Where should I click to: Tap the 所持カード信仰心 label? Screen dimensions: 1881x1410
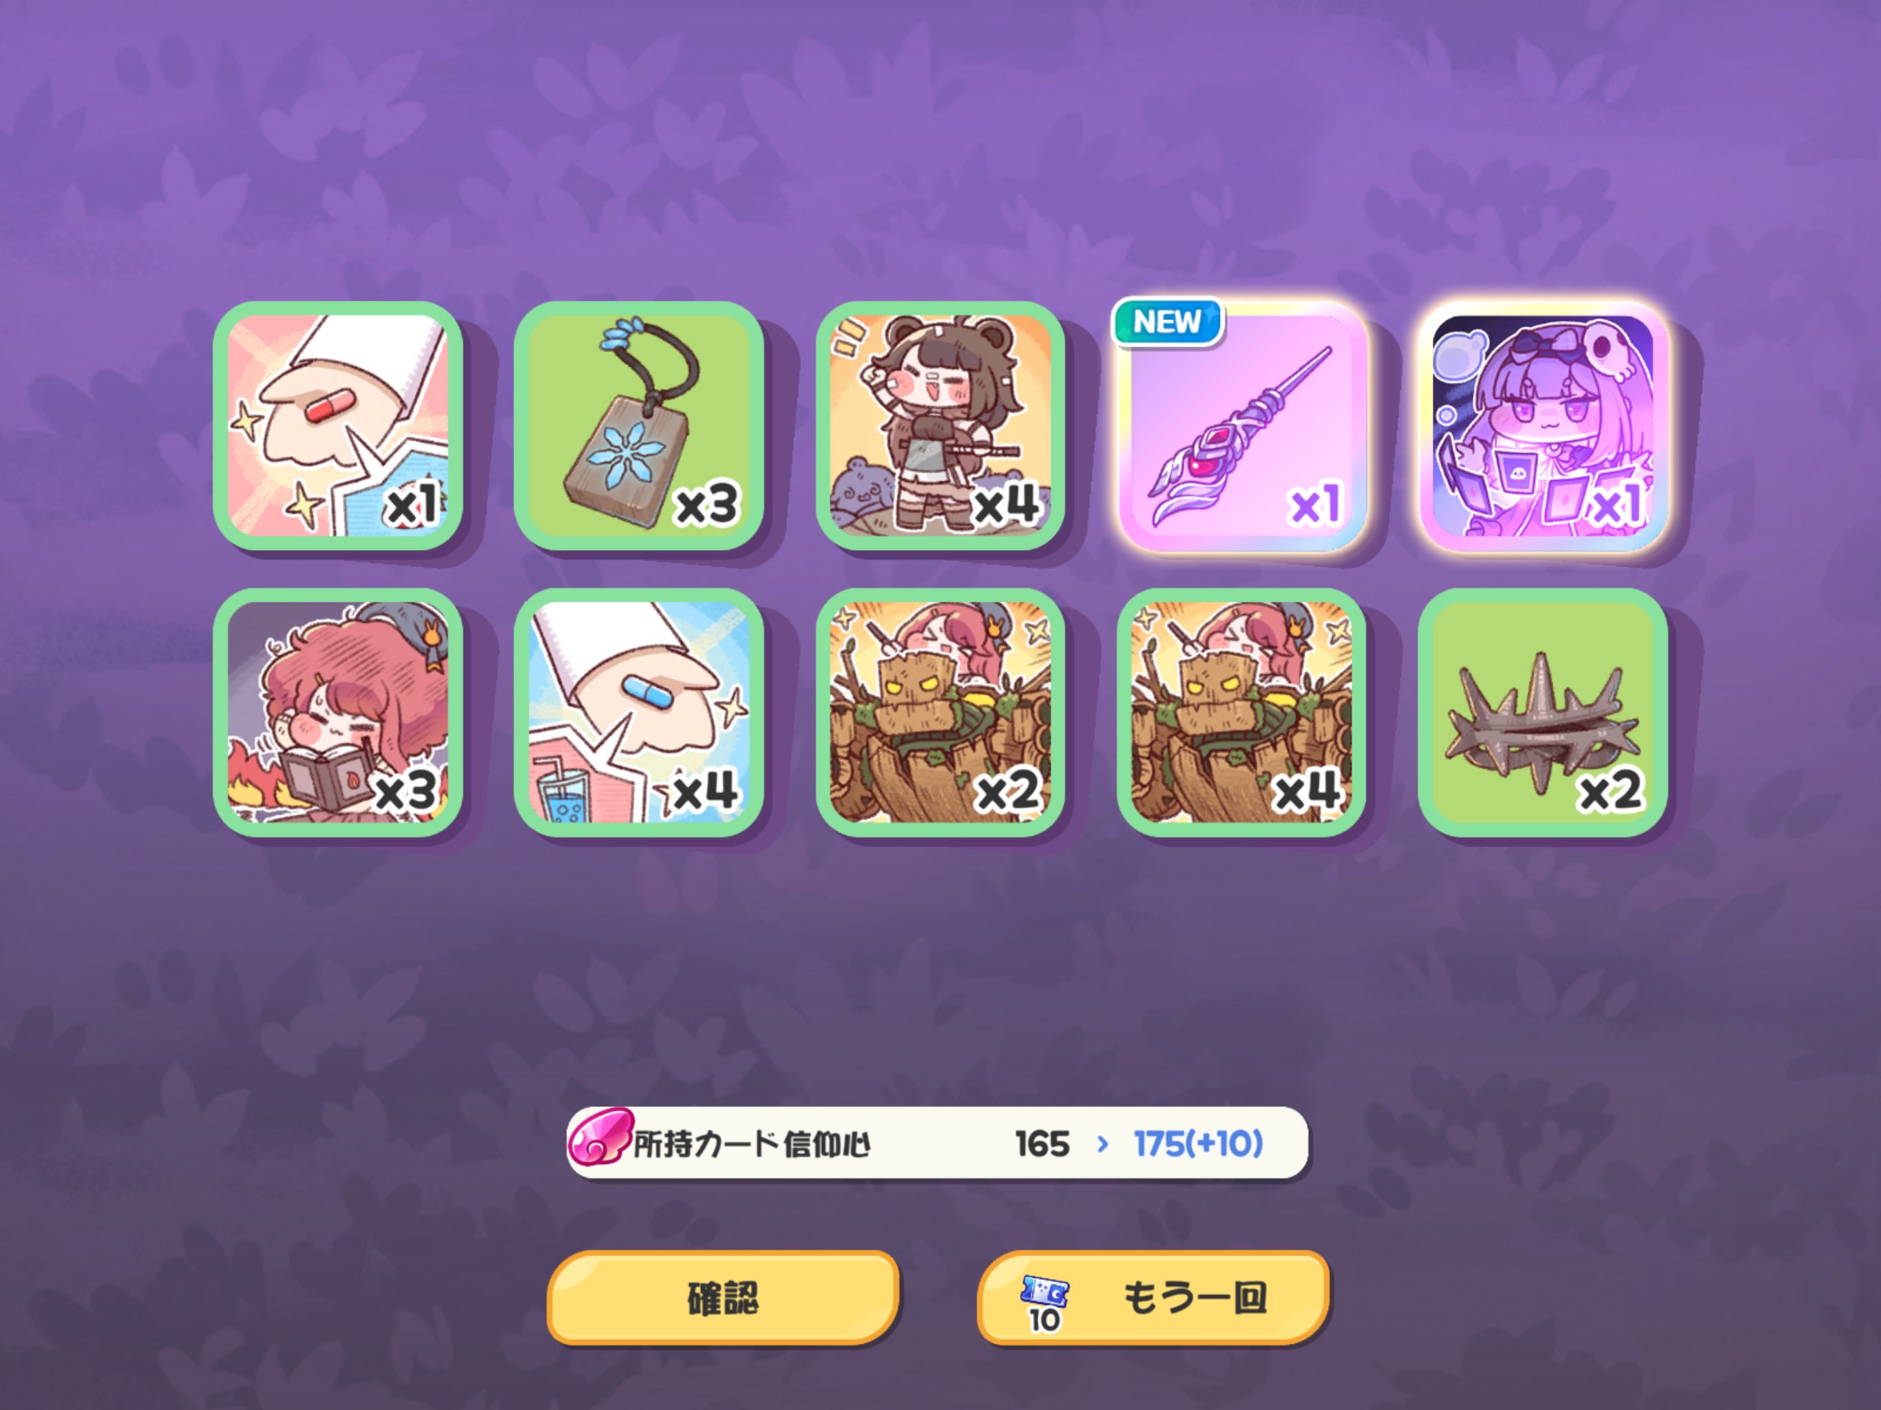pyautogui.click(x=752, y=1144)
